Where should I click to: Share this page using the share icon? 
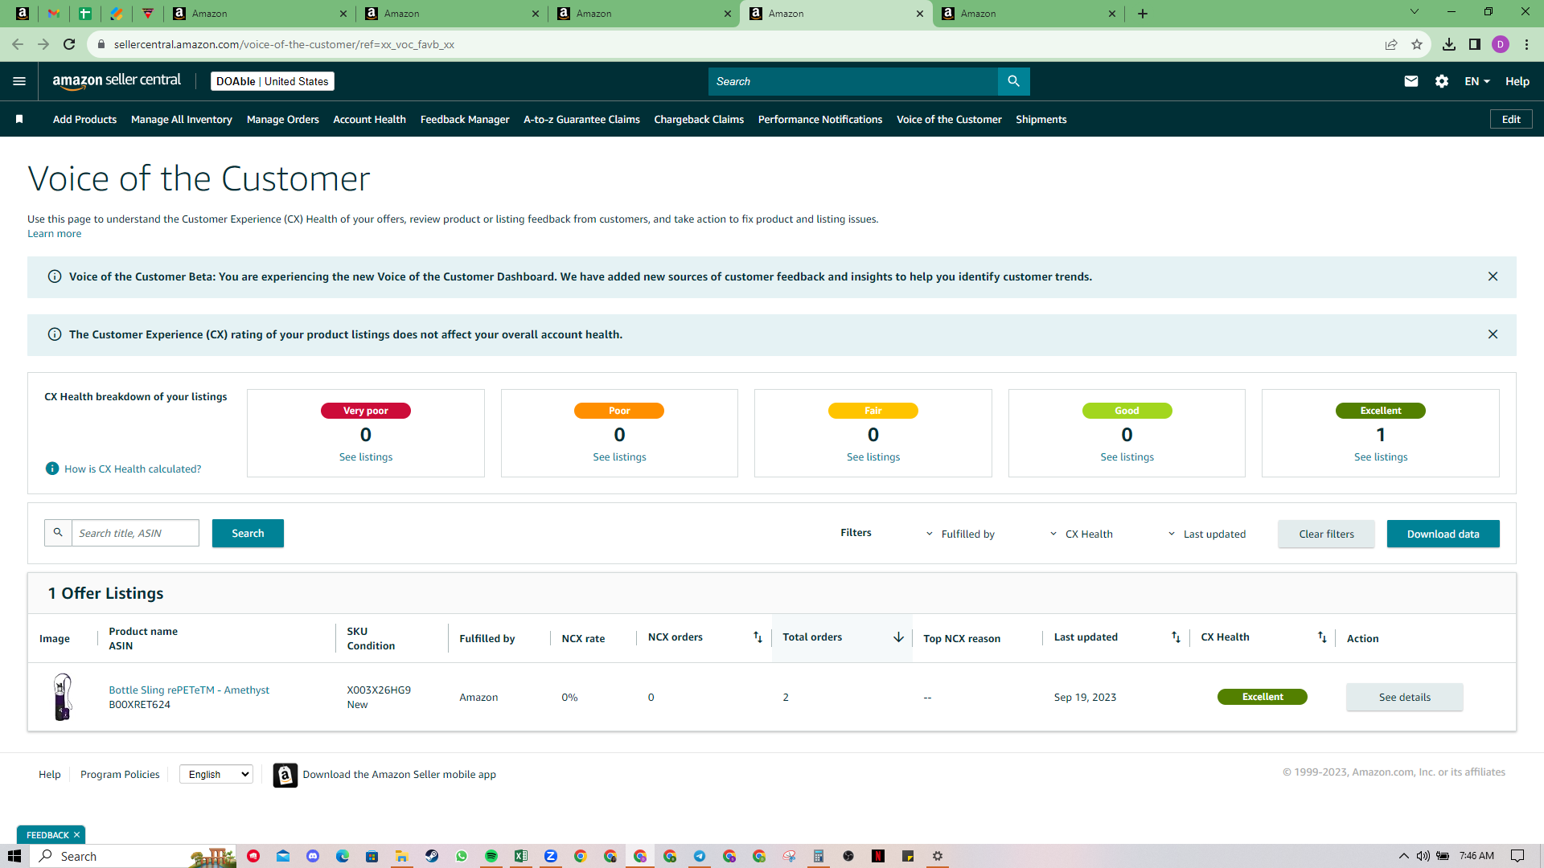[x=1391, y=44]
